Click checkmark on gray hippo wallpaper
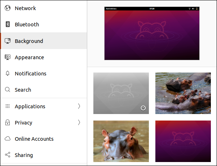 143,108
